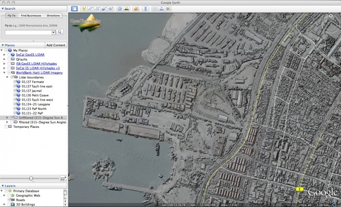Viewport: 341px width, 207px height.
Task: Click the OpenTopography logo overlay
Action: pyautogui.click(x=86, y=23)
